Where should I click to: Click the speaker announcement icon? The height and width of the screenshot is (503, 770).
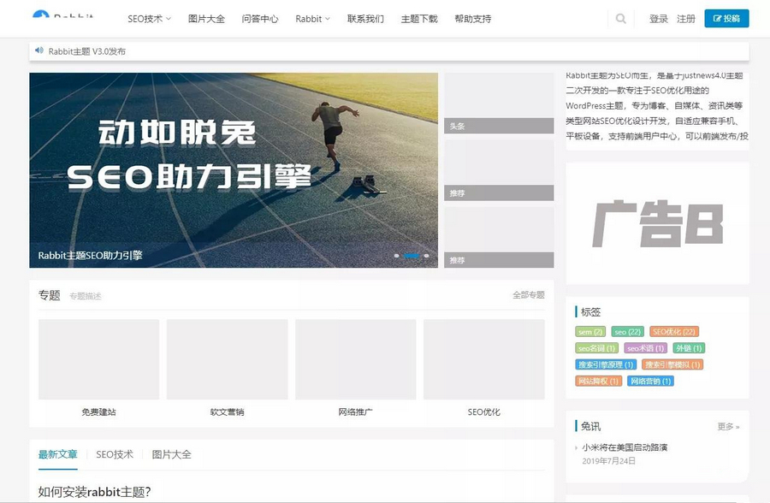(x=39, y=51)
